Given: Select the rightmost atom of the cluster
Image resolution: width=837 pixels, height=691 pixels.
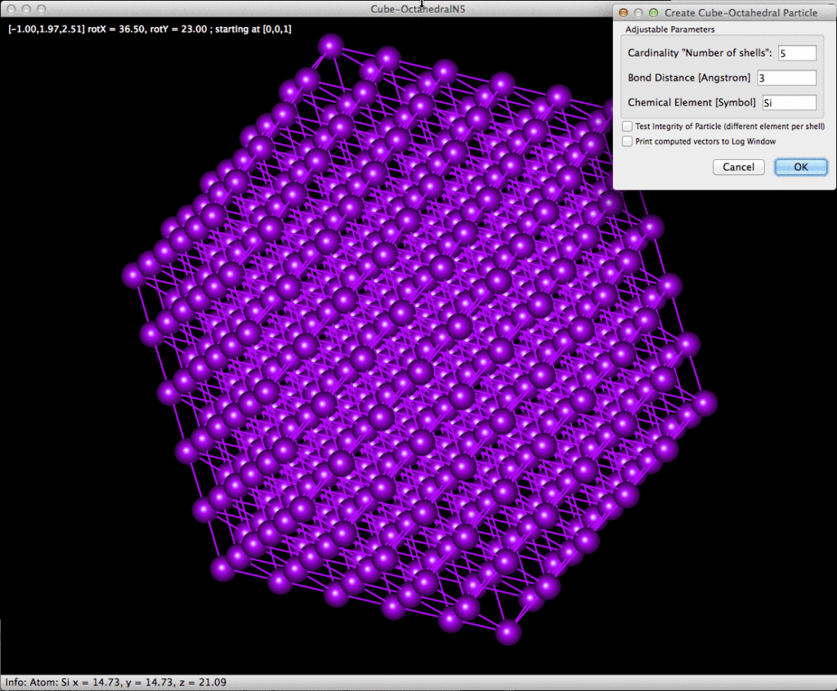Looking at the screenshot, I should click(x=703, y=403).
